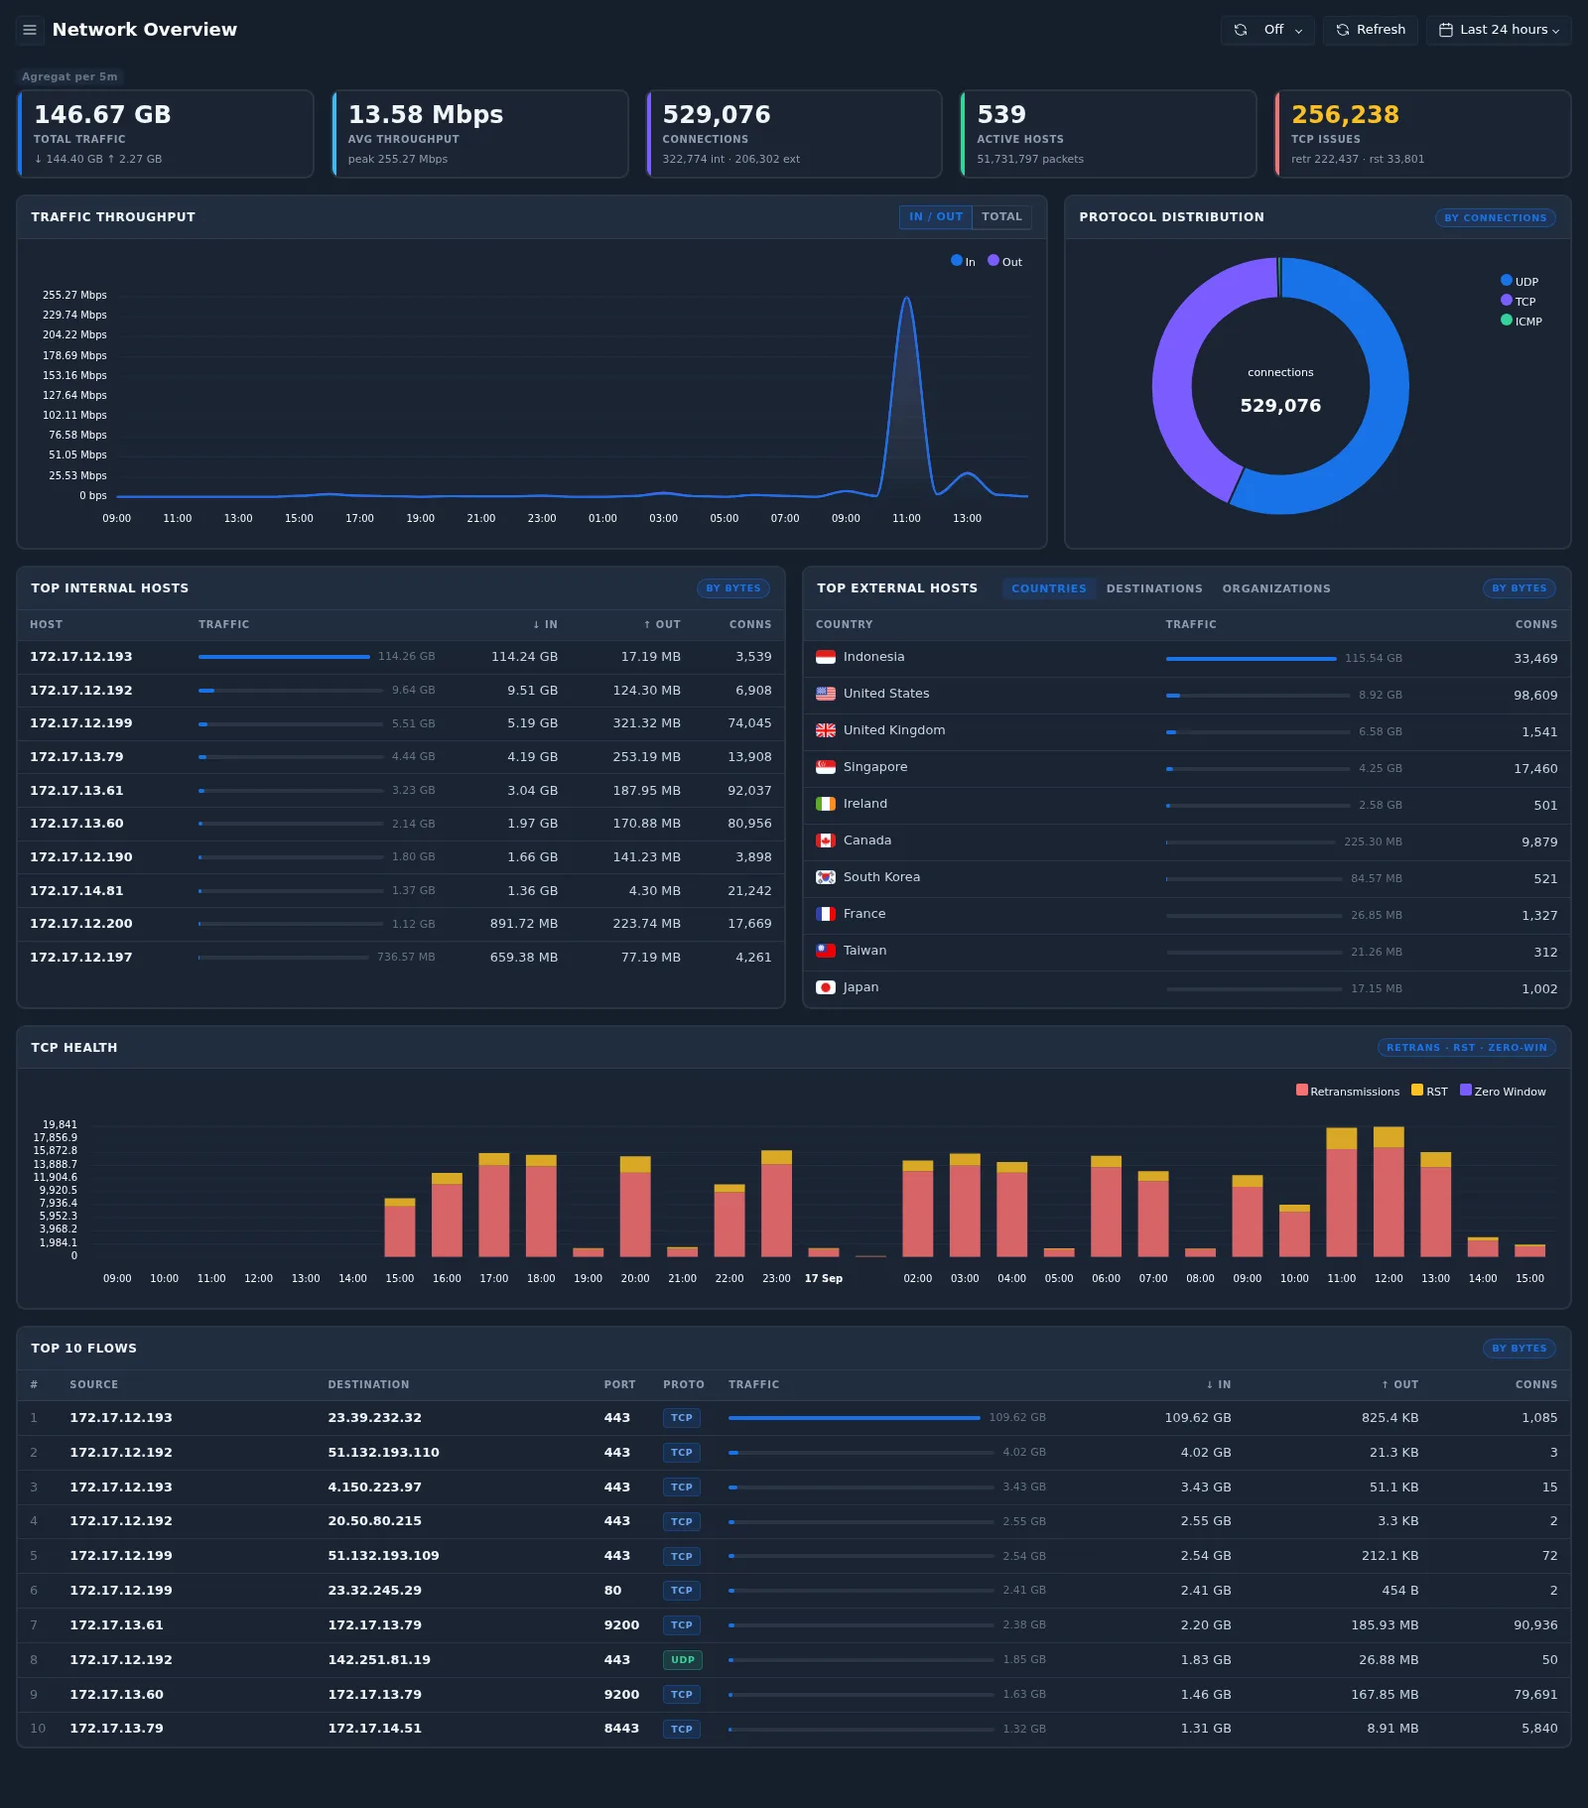Toggle the In series legend swatch

(x=957, y=261)
